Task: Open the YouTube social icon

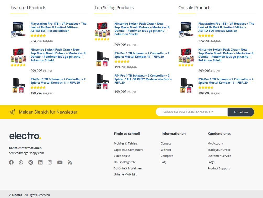Action: (60, 162)
